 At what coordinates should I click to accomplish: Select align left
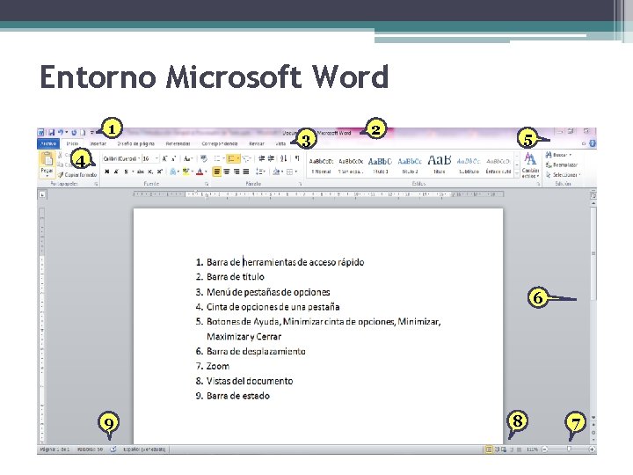[x=217, y=172]
